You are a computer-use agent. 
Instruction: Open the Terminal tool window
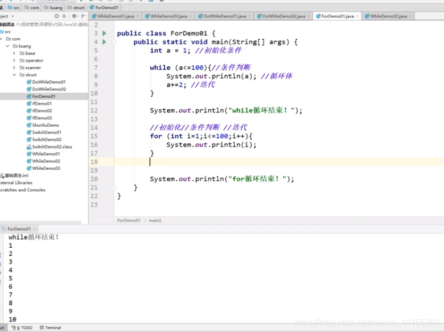coord(50,328)
